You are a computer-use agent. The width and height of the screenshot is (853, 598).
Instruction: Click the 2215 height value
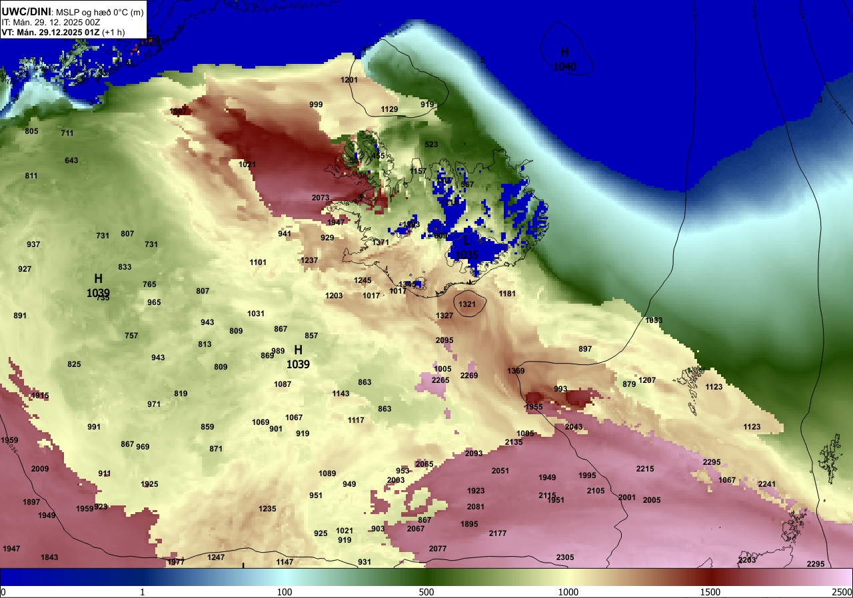645,469
